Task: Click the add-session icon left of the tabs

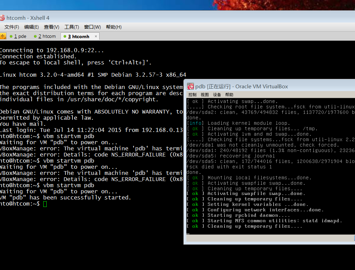Action: tap(3, 36)
